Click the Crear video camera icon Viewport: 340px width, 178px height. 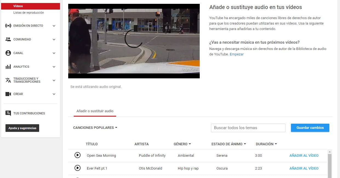(x=8, y=94)
